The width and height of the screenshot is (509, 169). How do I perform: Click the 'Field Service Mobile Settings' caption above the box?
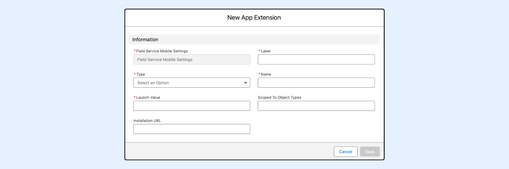[x=162, y=51]
